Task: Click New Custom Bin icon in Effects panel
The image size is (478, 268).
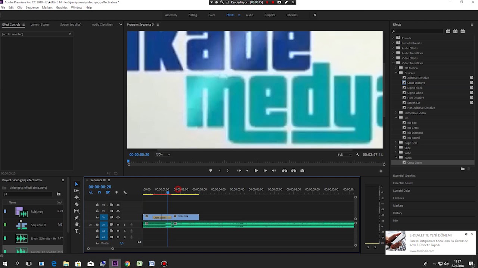Action: tap(463, 169)
